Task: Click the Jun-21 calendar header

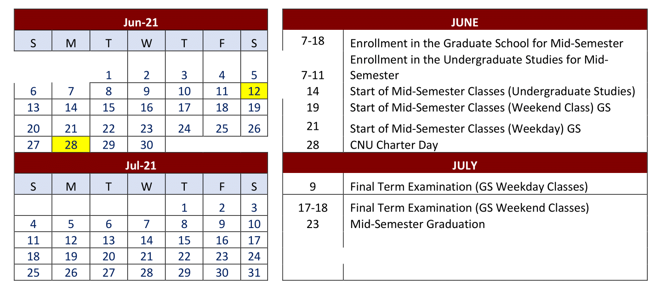Action: [141, 22]
